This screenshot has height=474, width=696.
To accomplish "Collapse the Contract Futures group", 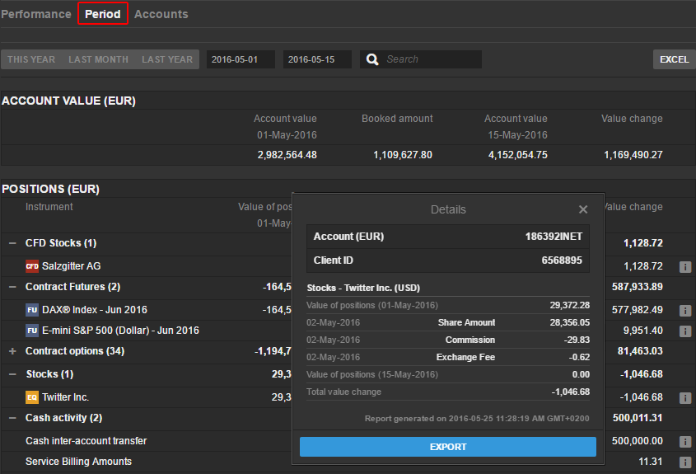I will tap(12, 287).
